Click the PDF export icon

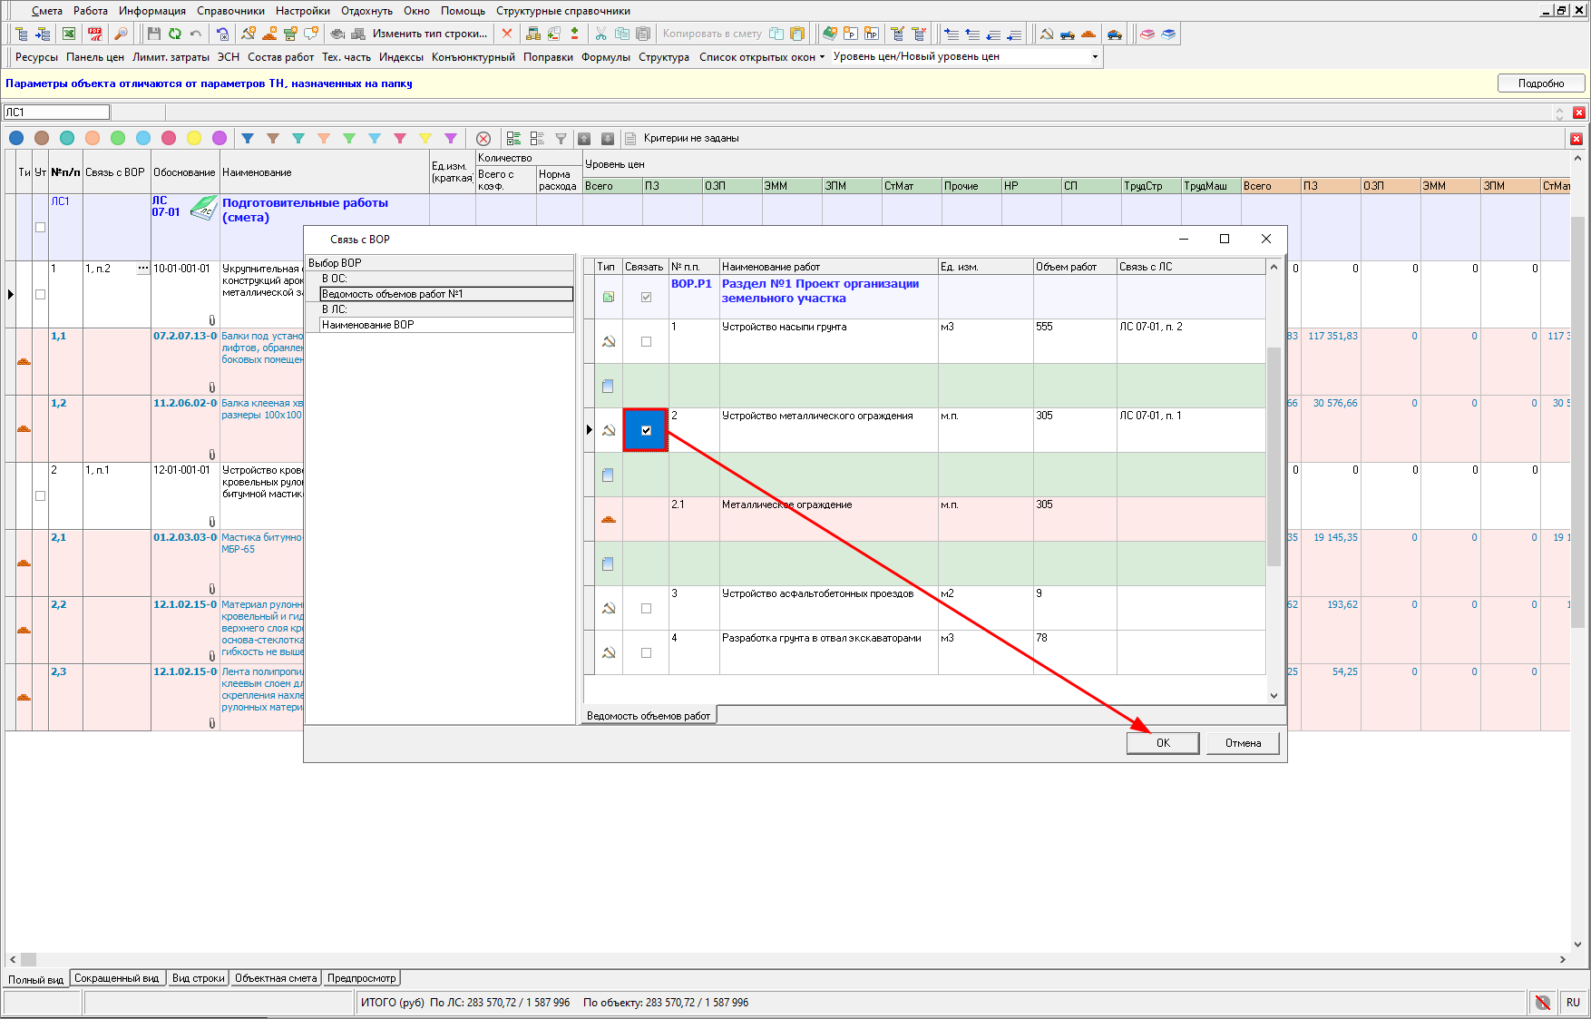[94, 34]
